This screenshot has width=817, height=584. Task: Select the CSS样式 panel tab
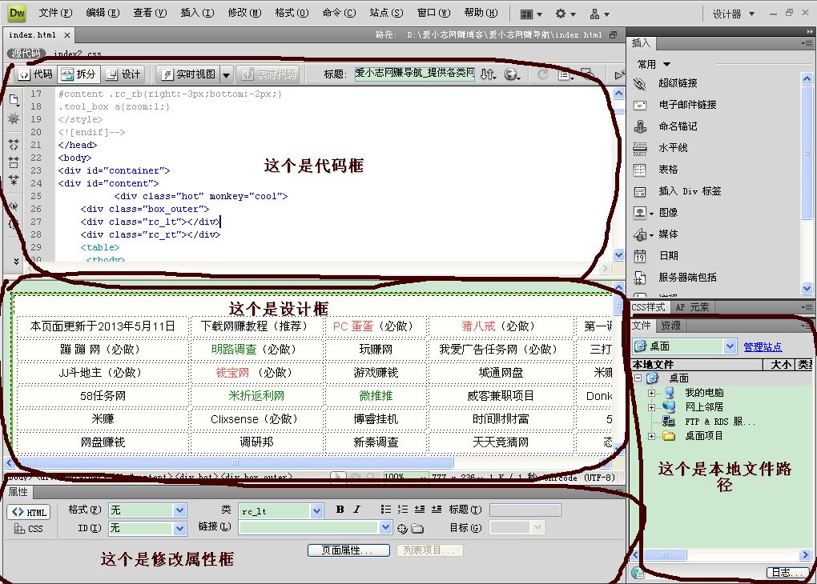648,307
